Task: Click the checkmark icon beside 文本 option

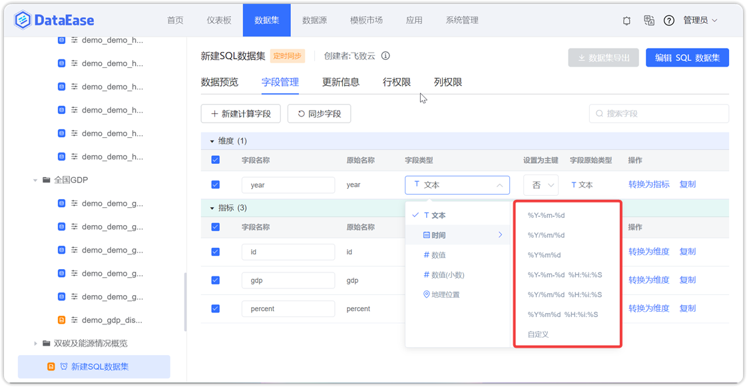Action: tap(415, 215)
